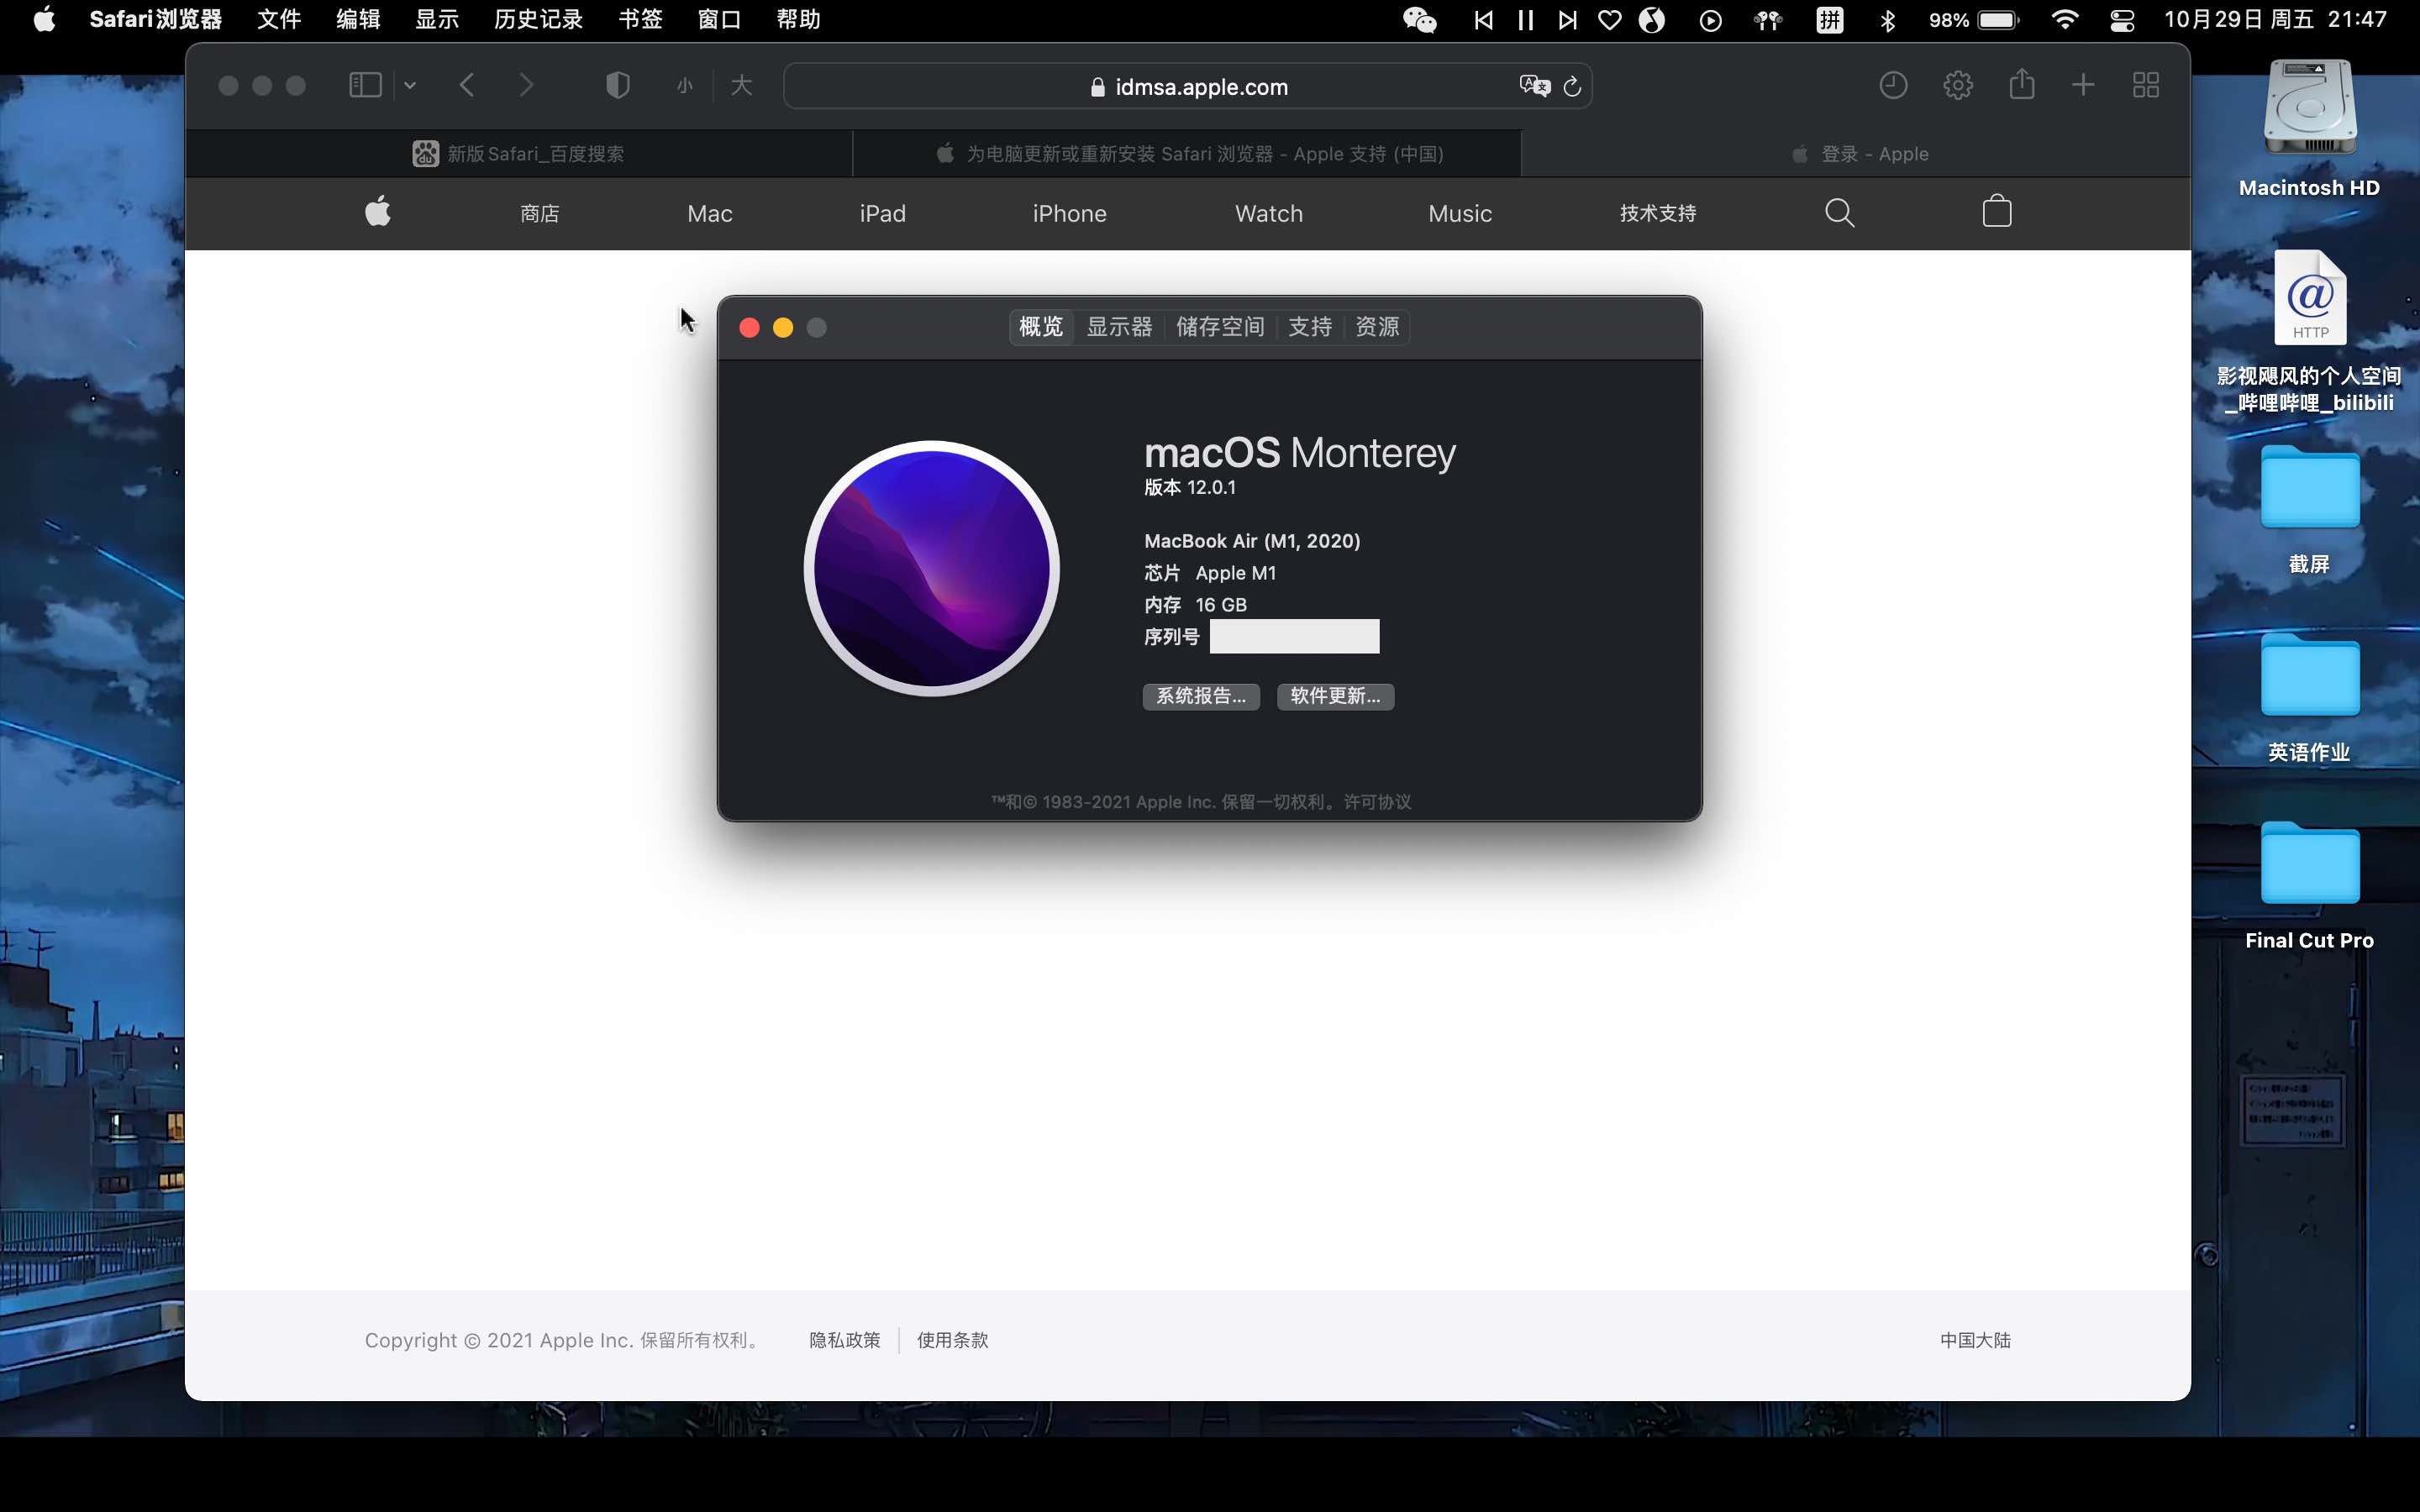Open a new tab with plus icon

point(2083,85)
